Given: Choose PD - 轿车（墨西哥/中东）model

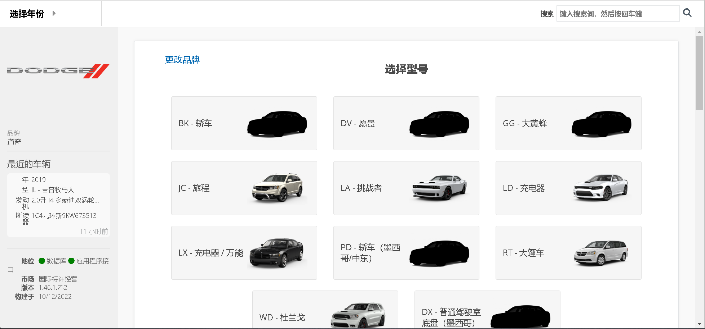Looking at the screenshot, I should [x=406, y=253].
